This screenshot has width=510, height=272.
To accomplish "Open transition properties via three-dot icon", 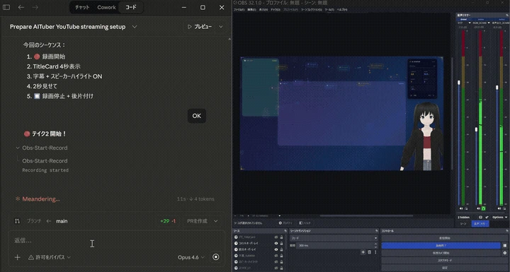I will [x=375, y=252].
